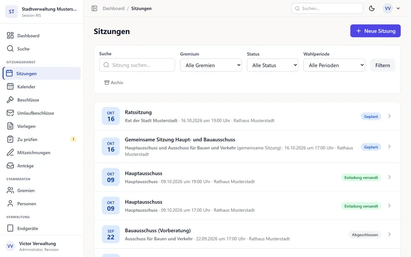
Task: Collapse the sidebar with the panel icon
Action: (95, 8)
